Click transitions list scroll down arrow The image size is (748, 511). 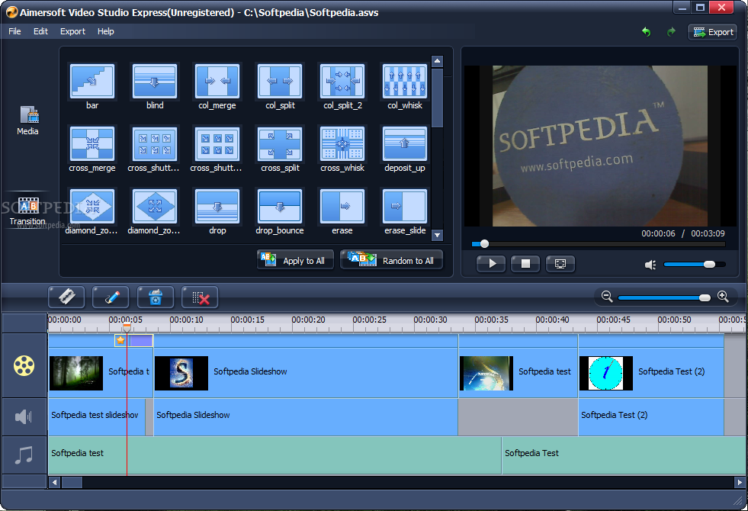point(437,235)
